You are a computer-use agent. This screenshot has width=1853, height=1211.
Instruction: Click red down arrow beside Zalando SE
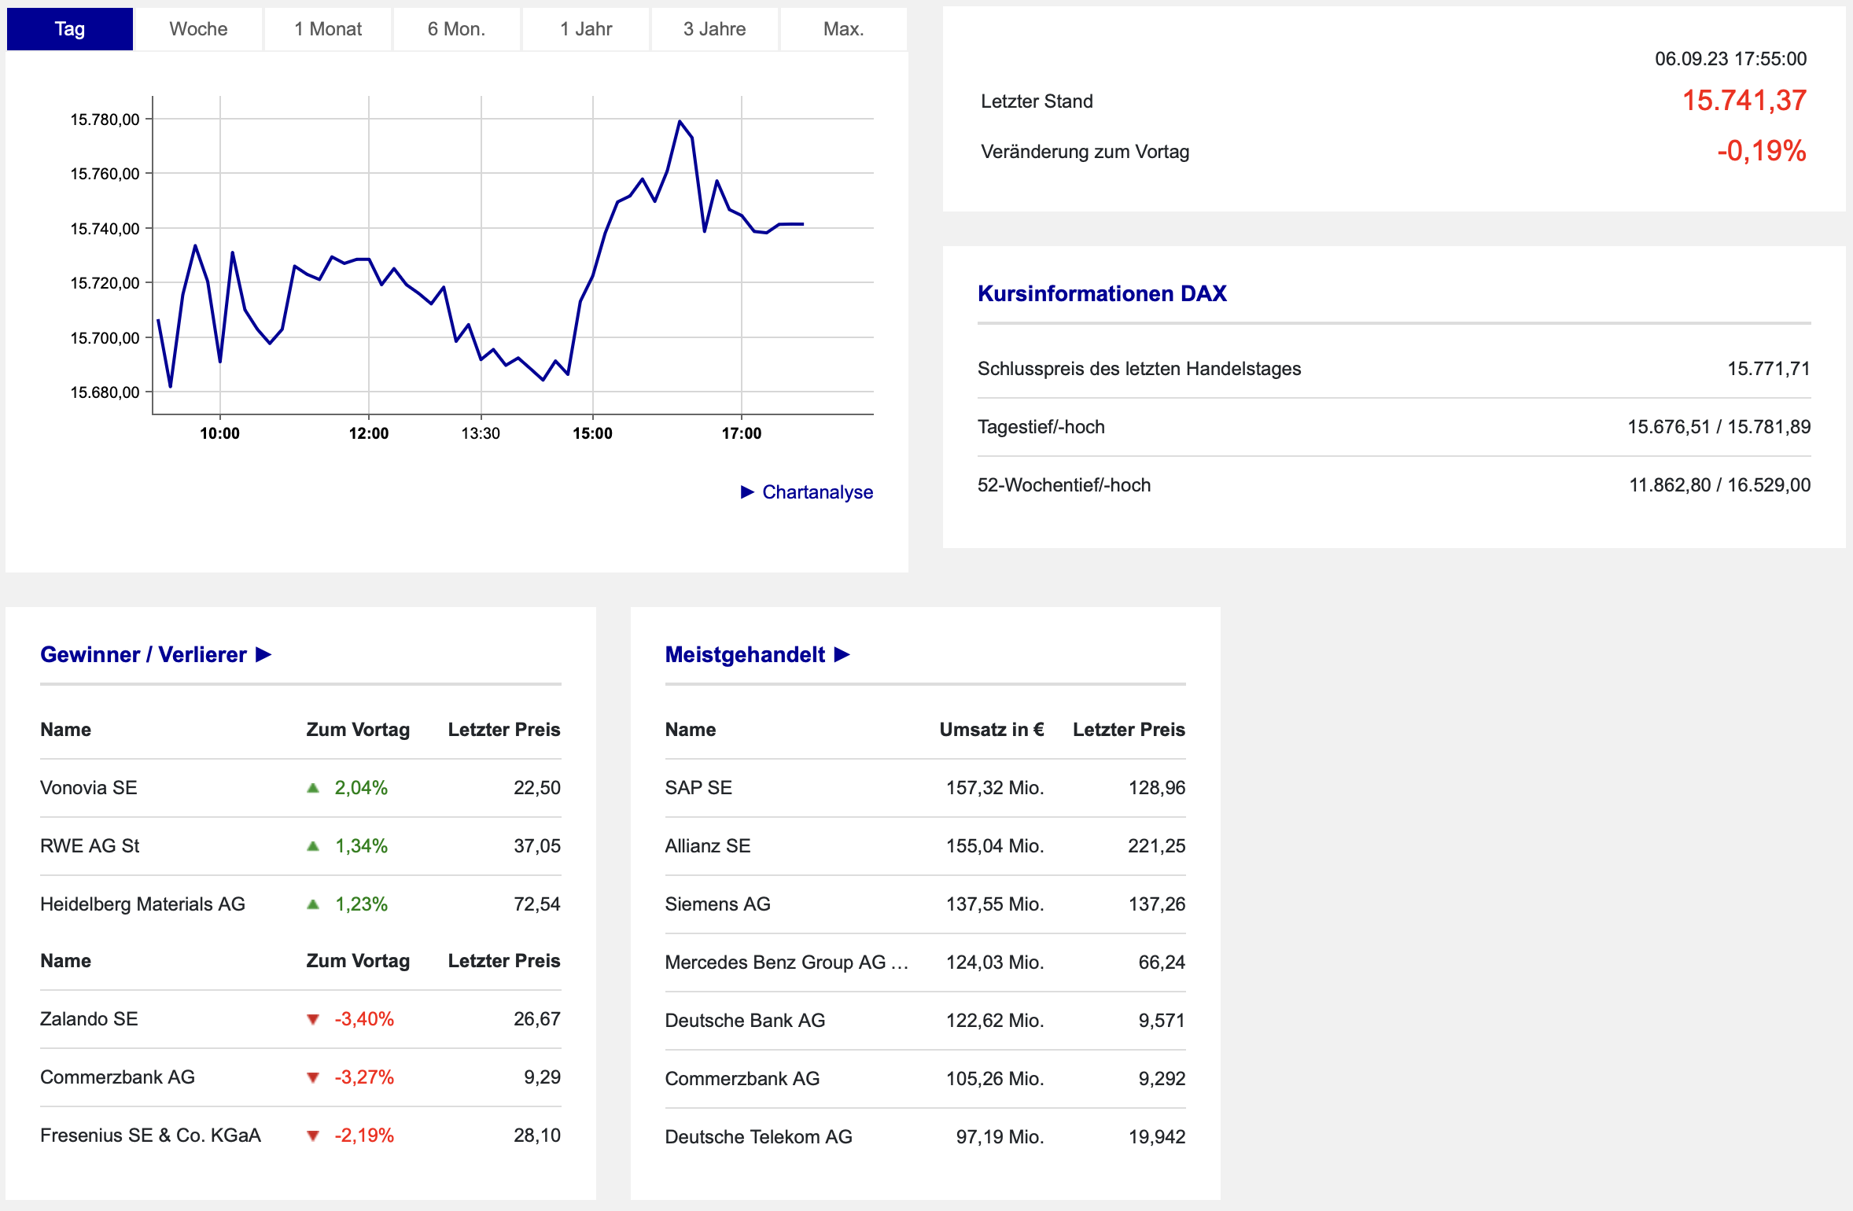click(313, 1020)
